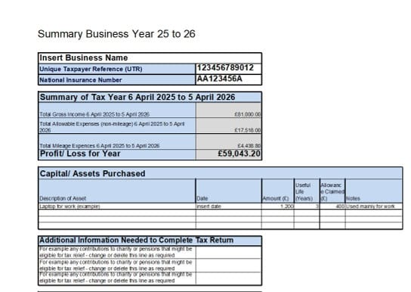The width and height of the screenshot is (411, 292).
Task: Click the Allowance Claimed column header
Action: pos(332,191)
